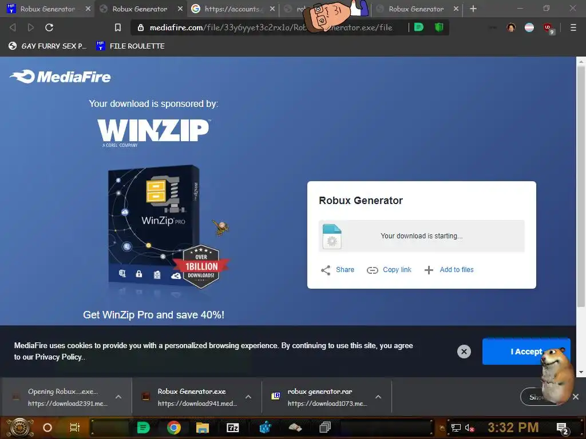
Task: Go forward with the forward arrow
Action: click(x=31, y=27)
